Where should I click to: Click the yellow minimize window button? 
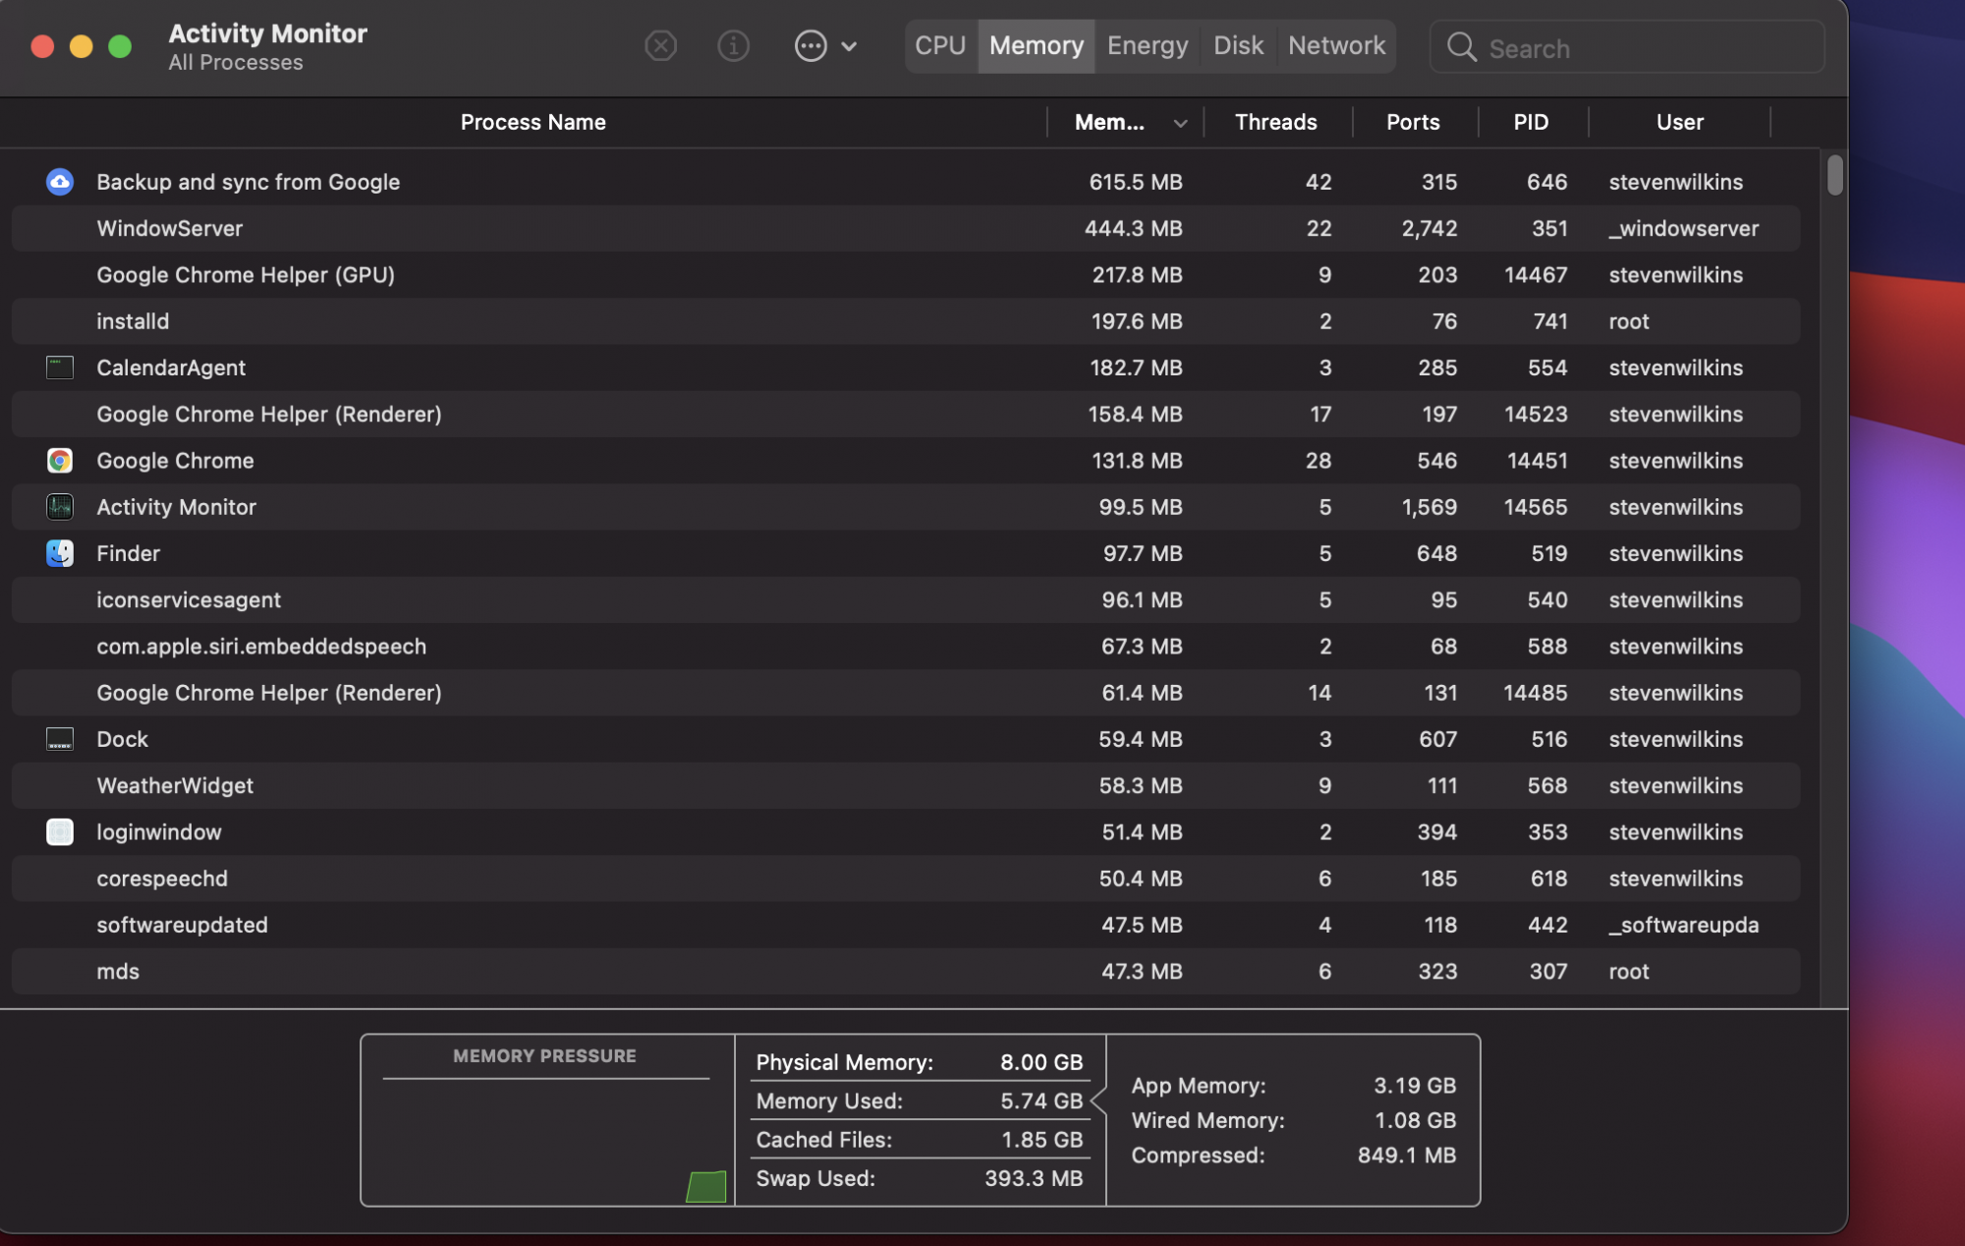click(x=82, y=46)
